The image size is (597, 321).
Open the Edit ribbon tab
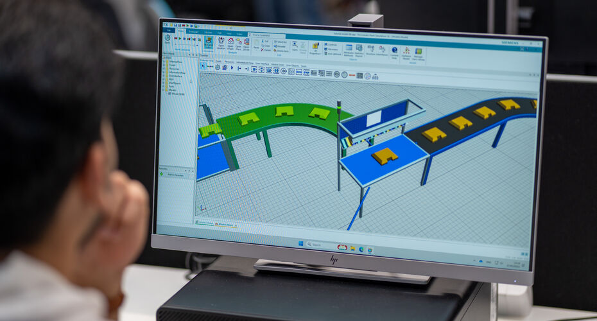tap(220, 33)
